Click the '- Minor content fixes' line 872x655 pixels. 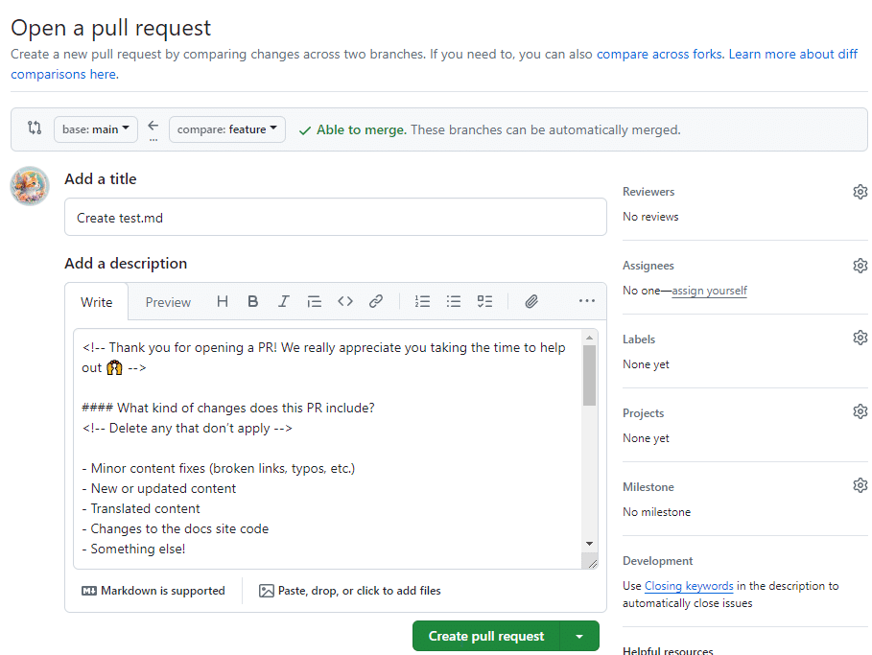(x=219, y=469)
